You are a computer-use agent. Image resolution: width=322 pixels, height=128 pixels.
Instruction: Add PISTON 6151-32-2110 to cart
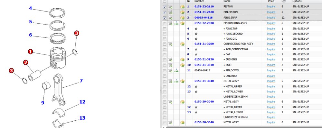click(170, 7)
